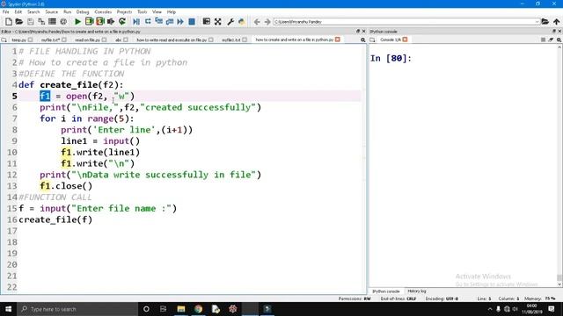
Task: Click the taskbar search box
Action: click(77, 309)
